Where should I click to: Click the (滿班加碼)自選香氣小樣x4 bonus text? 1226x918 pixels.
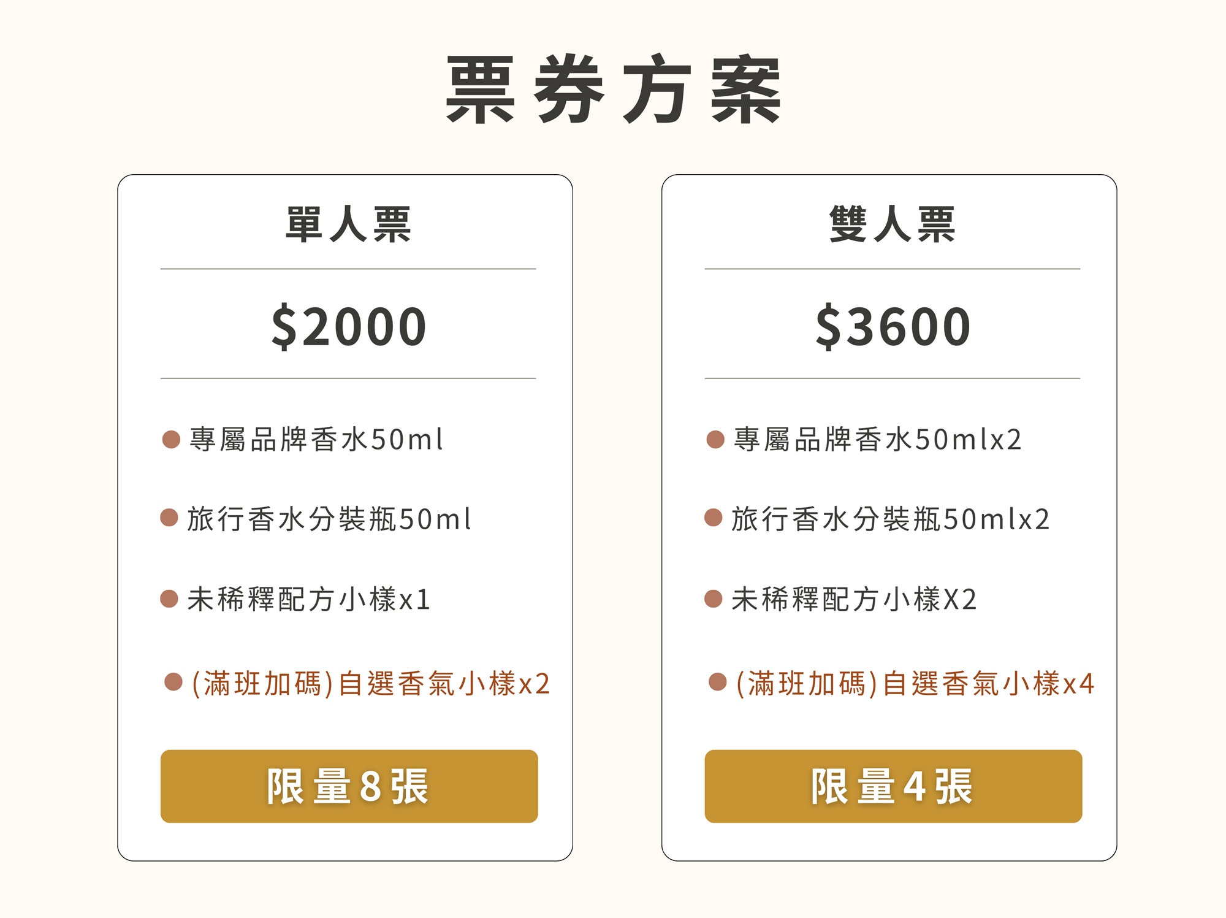915,683
